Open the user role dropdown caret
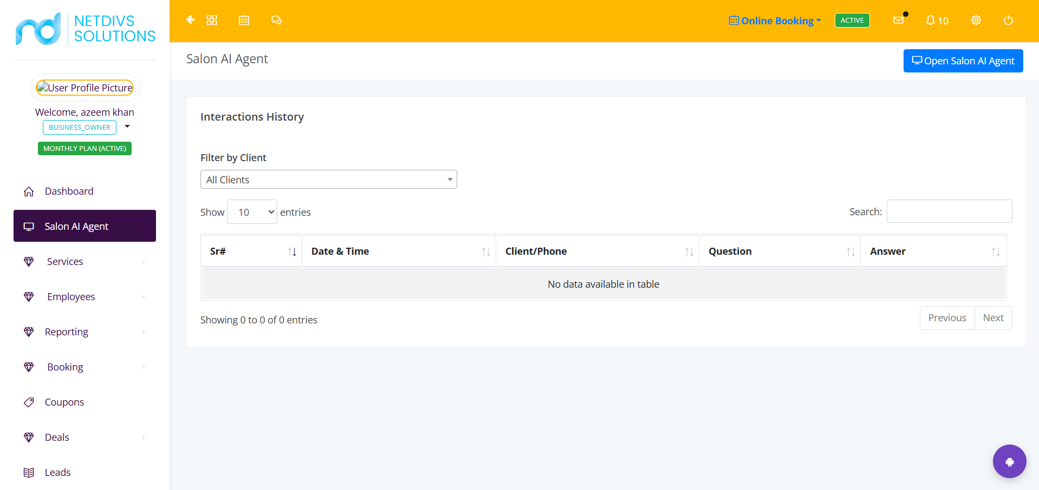 [127, 127]
